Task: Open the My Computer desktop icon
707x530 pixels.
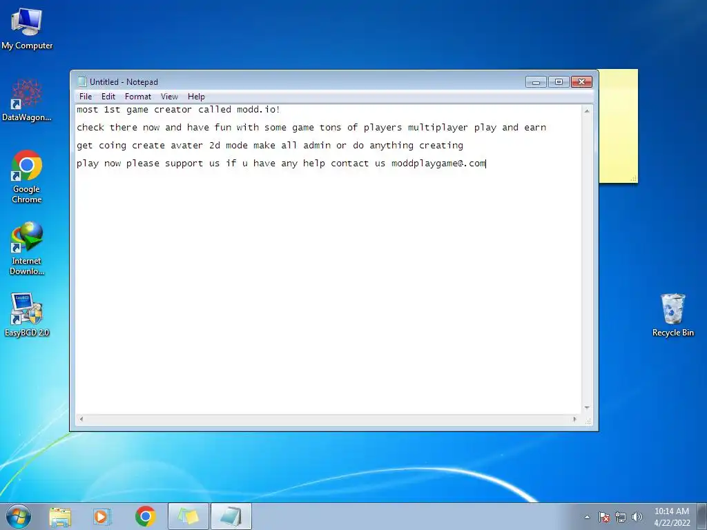Action: coord(27,29)
